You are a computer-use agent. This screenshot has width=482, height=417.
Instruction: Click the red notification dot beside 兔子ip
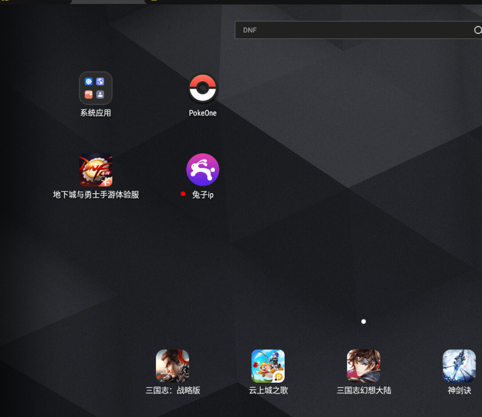pos(183,194)
